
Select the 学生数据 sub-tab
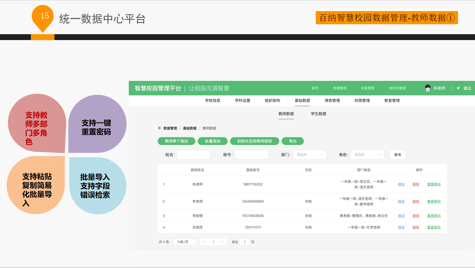point(318,114)
